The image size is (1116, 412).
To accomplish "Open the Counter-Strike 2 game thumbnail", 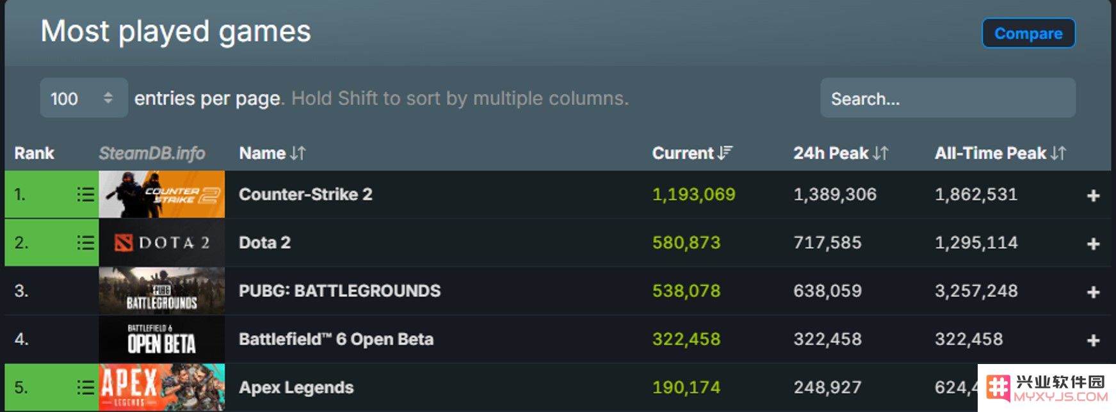I will point(162,194).
